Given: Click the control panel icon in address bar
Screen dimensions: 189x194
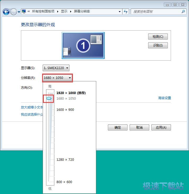Looking at the screenshot, I should (x=24, y=11).
